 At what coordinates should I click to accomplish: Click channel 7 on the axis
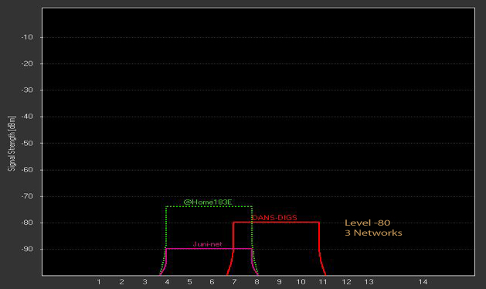pyautogui.click(x=234, y=282)
